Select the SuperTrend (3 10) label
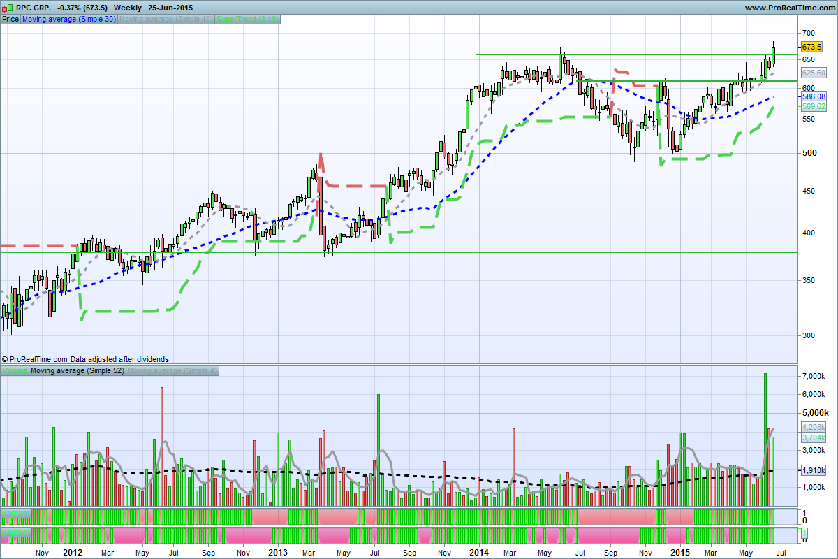Screen dimensions: 838x559 (248, 20)
